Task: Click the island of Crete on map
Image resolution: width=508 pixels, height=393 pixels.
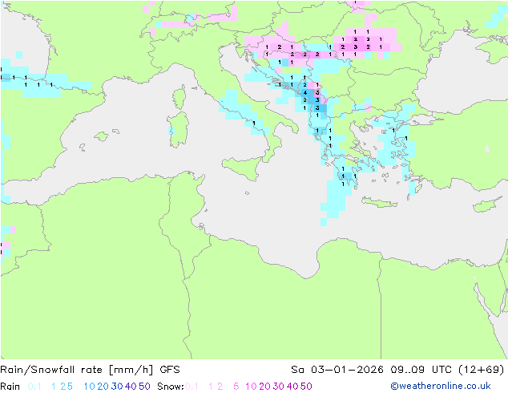Action: coord(379,201)
